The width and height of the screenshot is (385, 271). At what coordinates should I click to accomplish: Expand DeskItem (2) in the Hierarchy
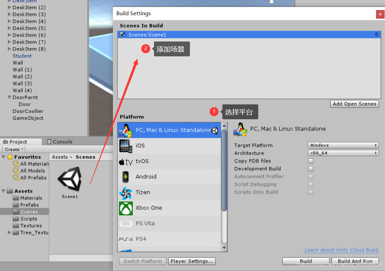9,7
